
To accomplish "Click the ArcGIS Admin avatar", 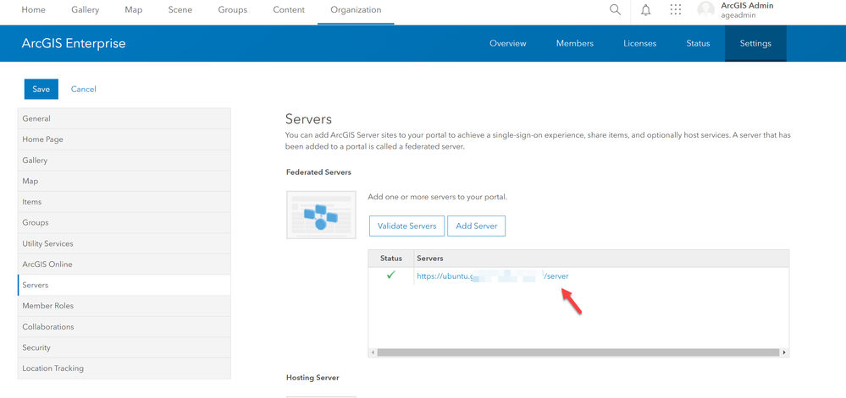I will (x=705, y=9).
